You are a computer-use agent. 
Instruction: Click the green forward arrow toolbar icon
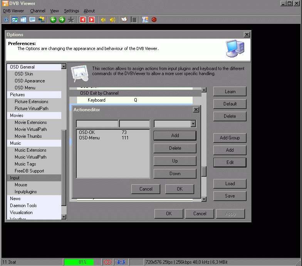(62, 20)
